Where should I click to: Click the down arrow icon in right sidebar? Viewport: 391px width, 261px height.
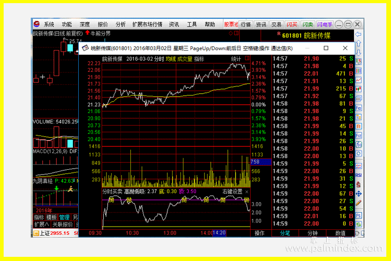click(x=358, y=53)
